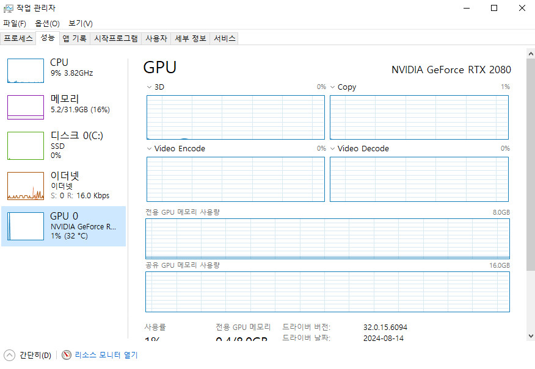
Task: Open the Copy engine graph dropdown
Action: click(332, 87)
